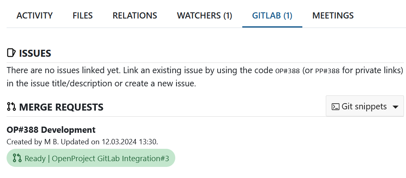Image resolution: width=406 pixels, height=178 pixels.
Task: Click the terminal icon in Git snippets
Action: pos(336,107)
